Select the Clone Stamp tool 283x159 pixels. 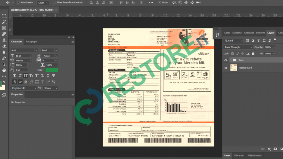pos(4,40)
